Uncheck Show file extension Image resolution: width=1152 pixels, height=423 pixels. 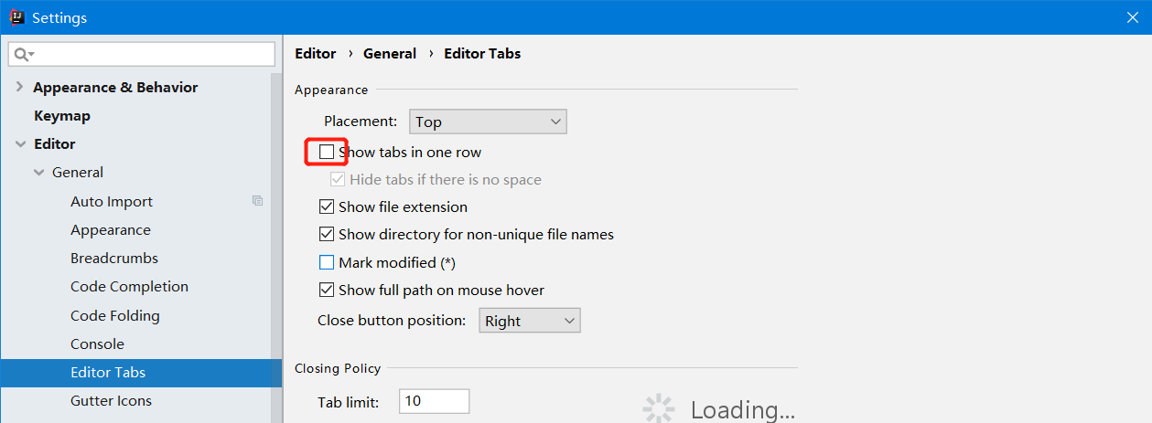(x=327, y=207)
